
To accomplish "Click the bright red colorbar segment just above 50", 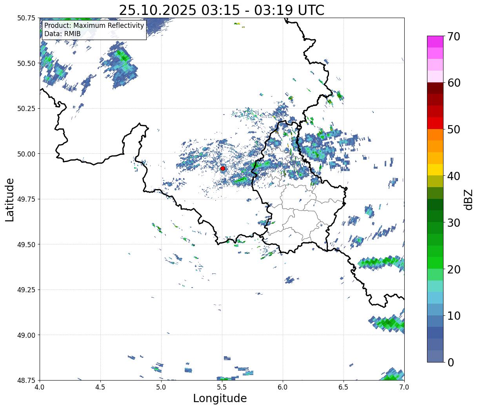I will (435, 123).
